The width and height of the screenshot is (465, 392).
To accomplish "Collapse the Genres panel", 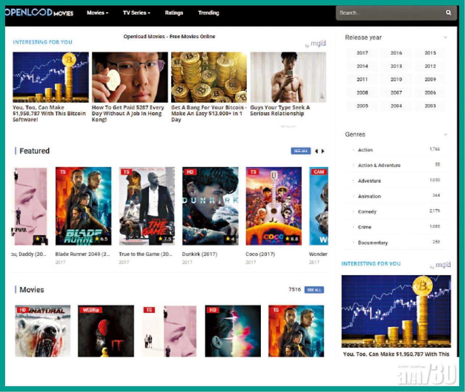I will (x=445, y=135).
